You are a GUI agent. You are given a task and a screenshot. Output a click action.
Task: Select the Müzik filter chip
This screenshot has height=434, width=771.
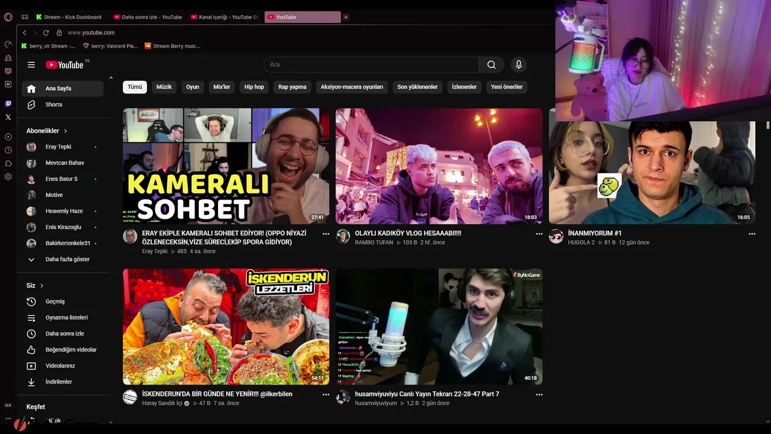point(164,87)
